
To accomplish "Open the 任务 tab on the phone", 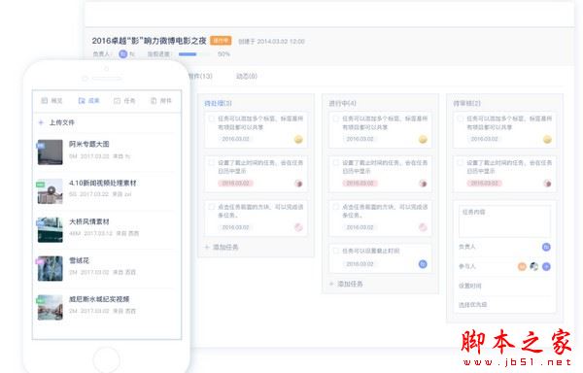I will tap(124, 101).
